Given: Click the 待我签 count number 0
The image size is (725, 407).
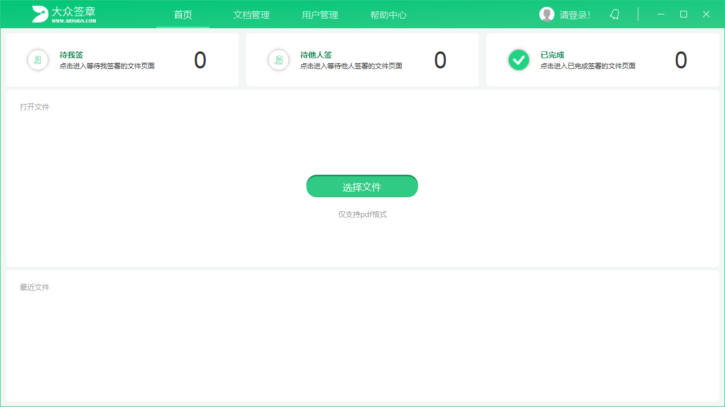Looking at the screenshot, I should pos(200,60).
